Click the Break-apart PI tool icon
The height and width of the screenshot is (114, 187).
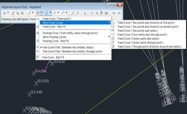[x=22, y=13]
